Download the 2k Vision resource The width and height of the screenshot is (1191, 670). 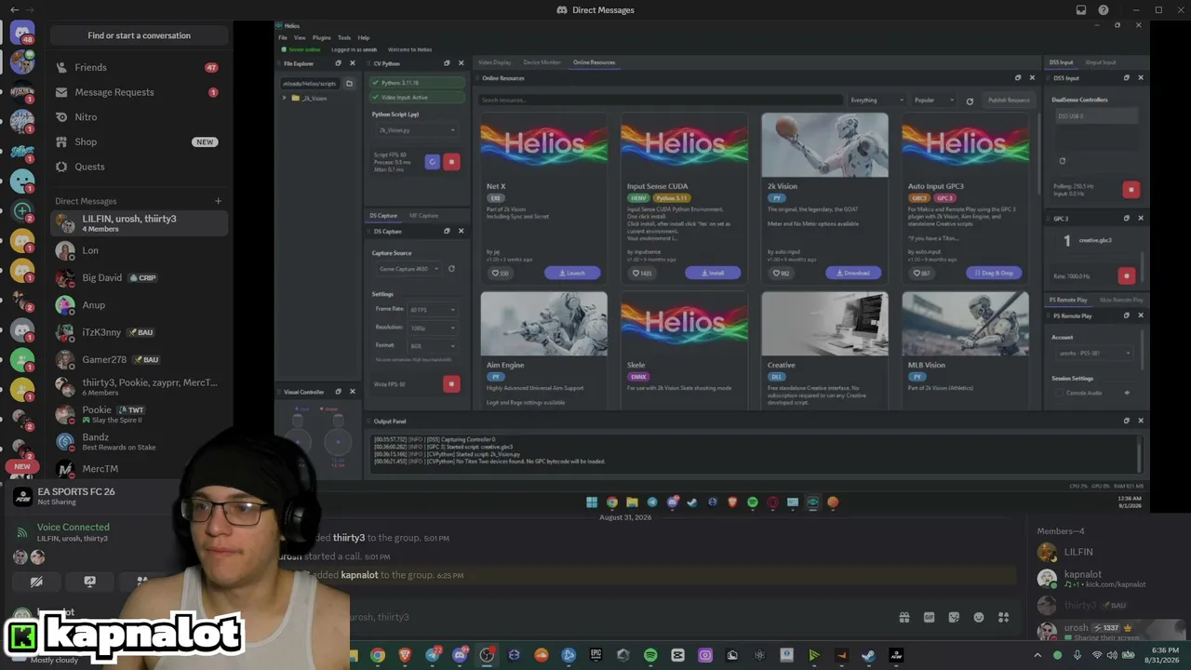(853, 273)
